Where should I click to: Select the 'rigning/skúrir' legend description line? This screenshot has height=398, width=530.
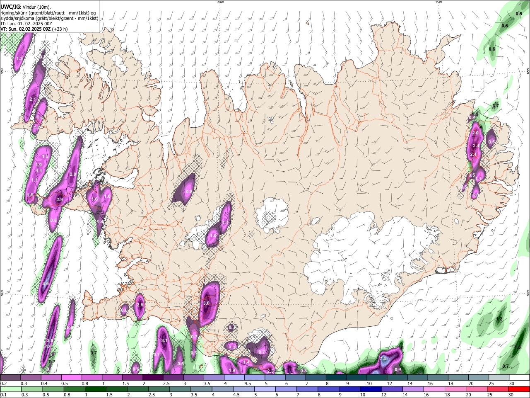click(x=48, y=13)
